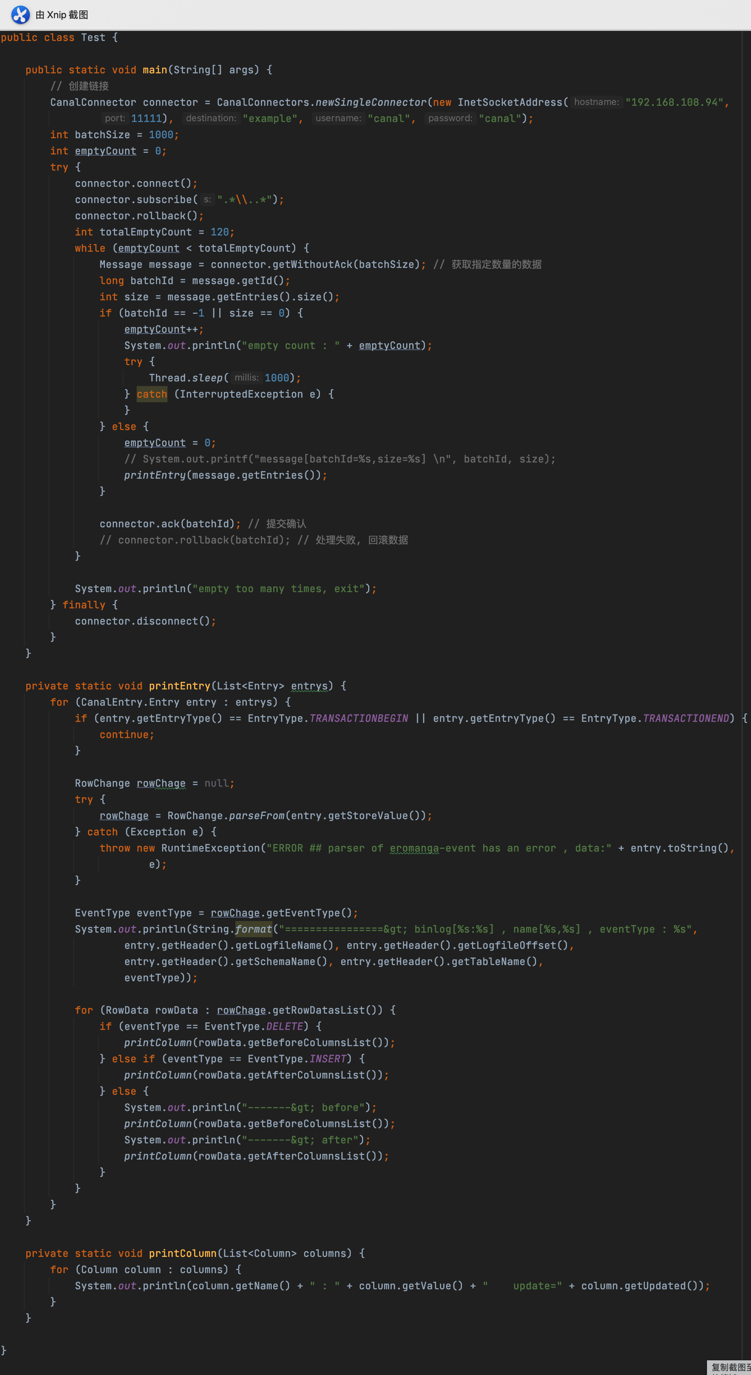Click the 'TRANSACTIONBEGIN' enum constant
751x1375 pixels.
(x=359, y=718)
